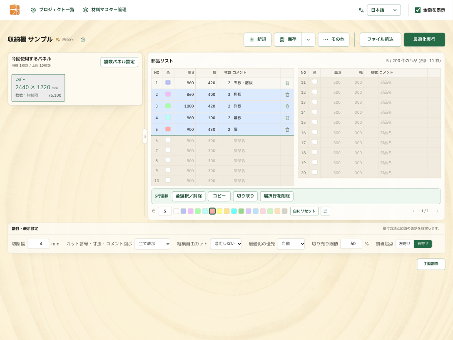Click the 天板・底板 comment cell
The width and height of the screenshot is (453, 340).
tap(256, 83)
